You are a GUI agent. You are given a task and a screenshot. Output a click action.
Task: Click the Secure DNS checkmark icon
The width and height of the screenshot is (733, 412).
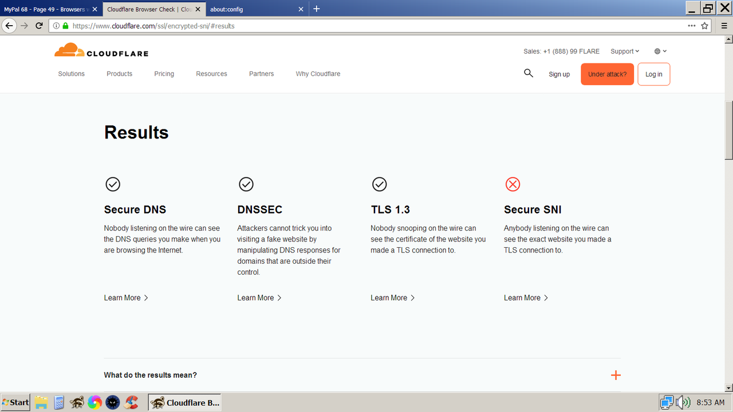click(113, 184)
